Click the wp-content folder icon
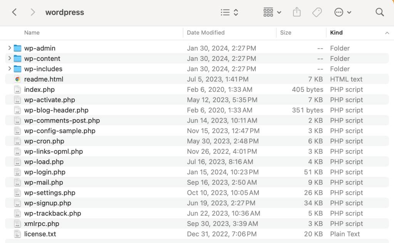 [x=17, y=59]
